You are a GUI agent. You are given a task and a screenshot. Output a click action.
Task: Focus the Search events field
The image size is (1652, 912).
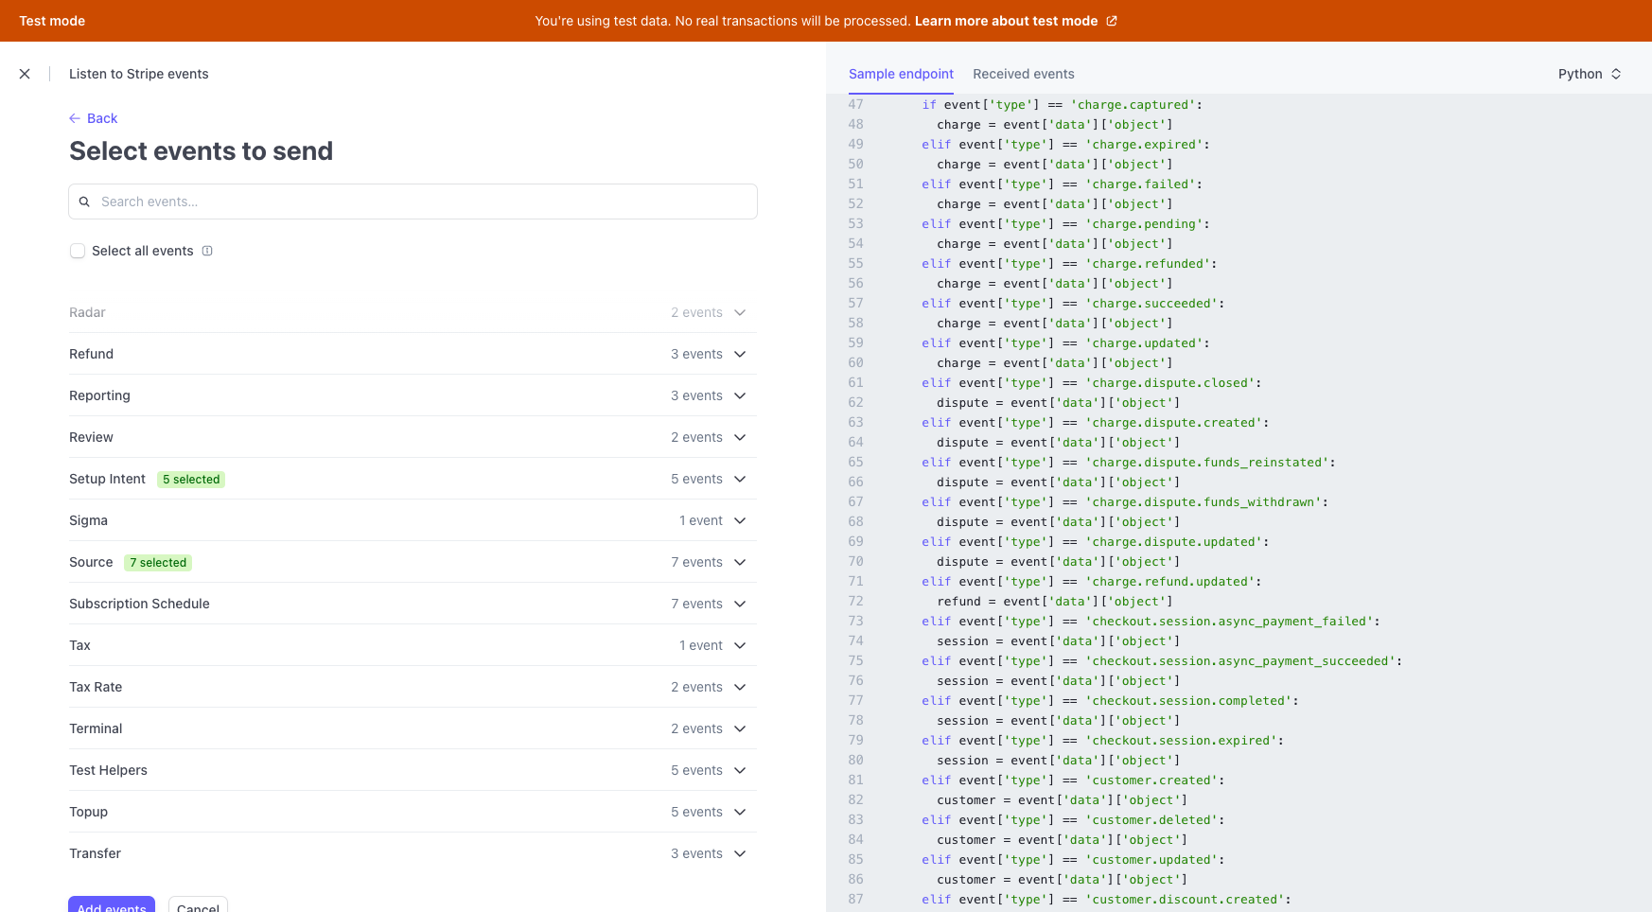(x=413, y=202)
